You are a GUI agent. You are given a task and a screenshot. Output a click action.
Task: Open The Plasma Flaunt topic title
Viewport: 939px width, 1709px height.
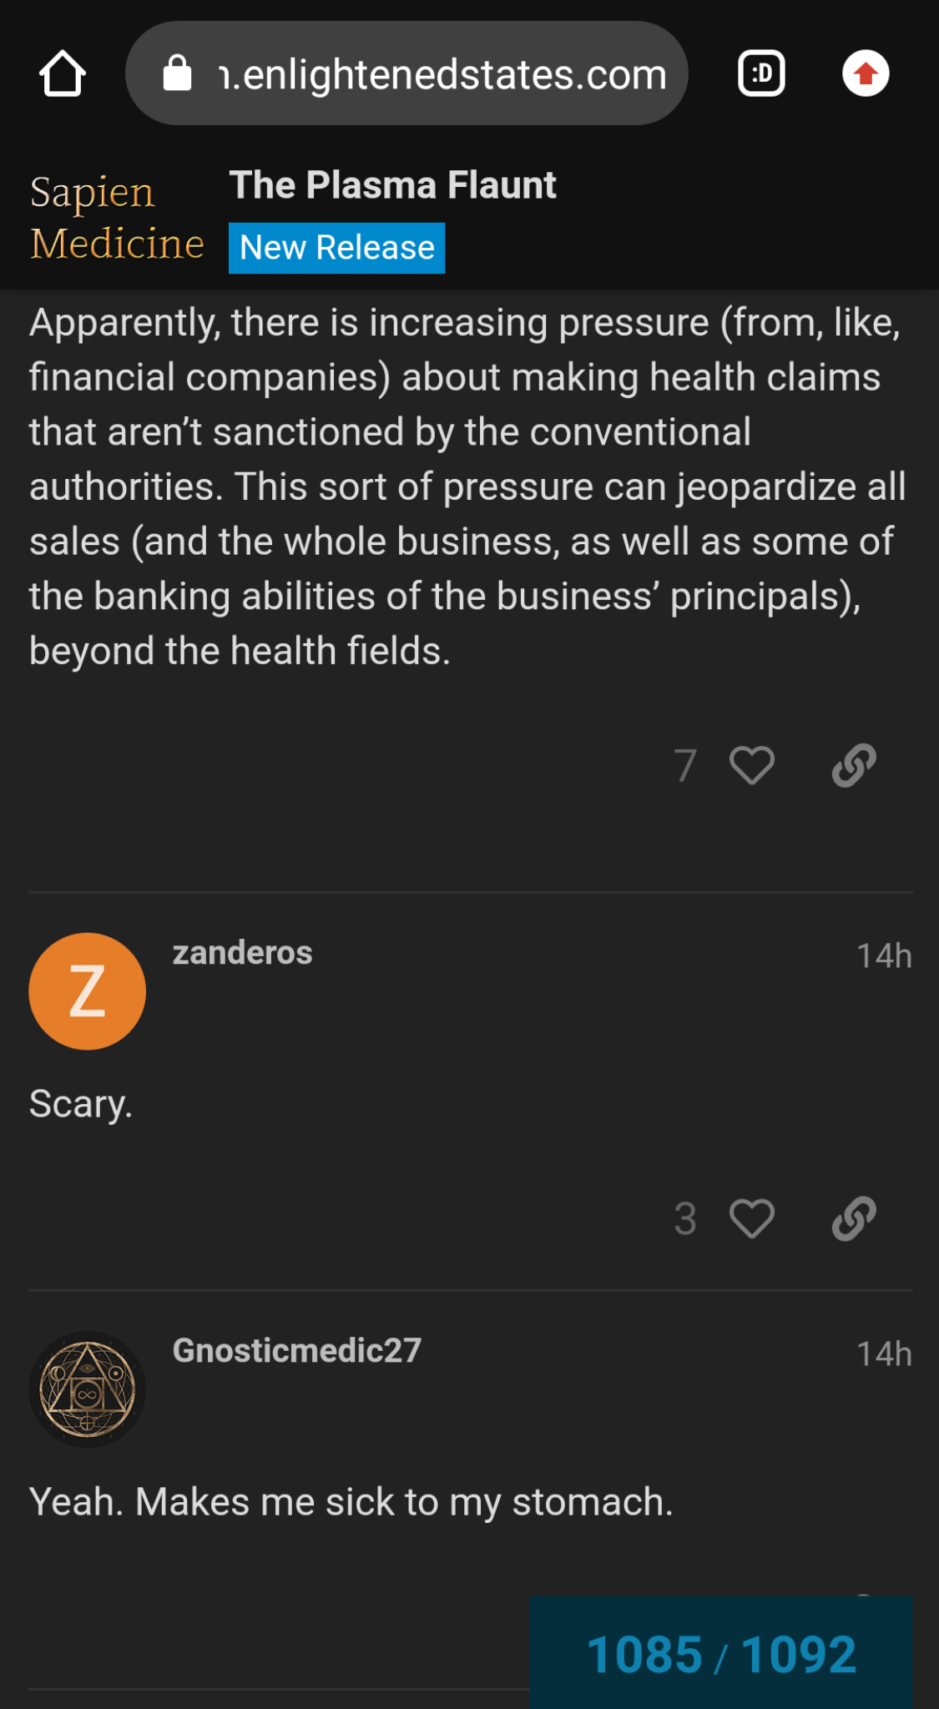coord(392,185)
